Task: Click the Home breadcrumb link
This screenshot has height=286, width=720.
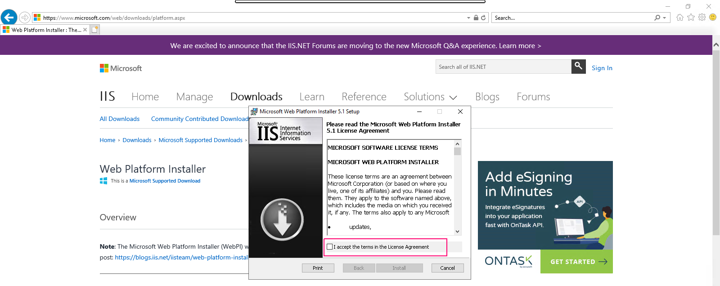Action: 108,140
